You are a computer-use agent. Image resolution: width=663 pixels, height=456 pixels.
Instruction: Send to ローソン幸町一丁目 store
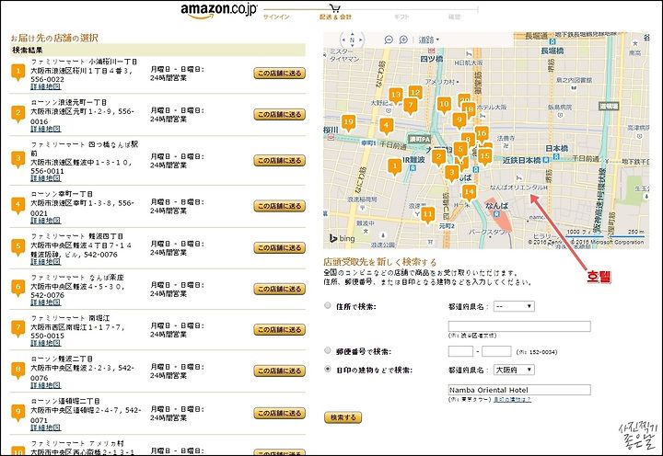click(x=280, y=206)
